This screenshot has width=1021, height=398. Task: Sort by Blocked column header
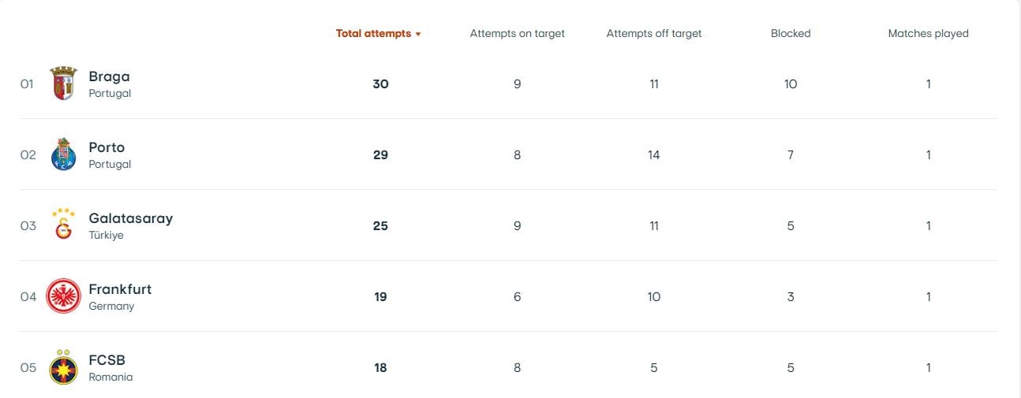tap(791, 34)
